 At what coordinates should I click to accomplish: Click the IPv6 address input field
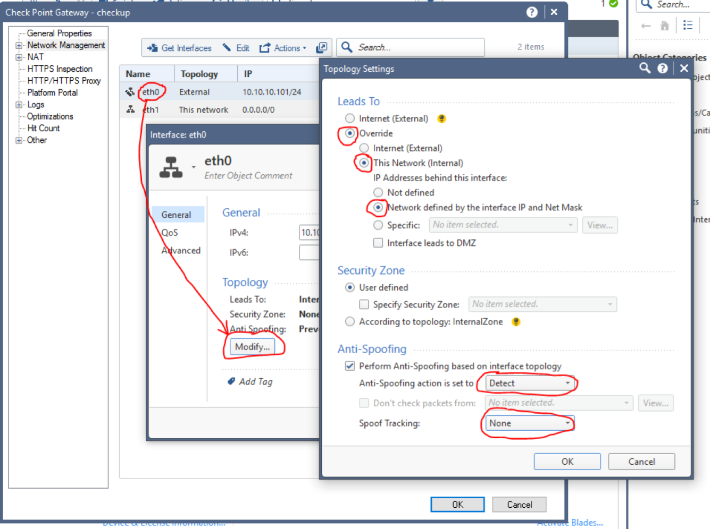[310, 252]
